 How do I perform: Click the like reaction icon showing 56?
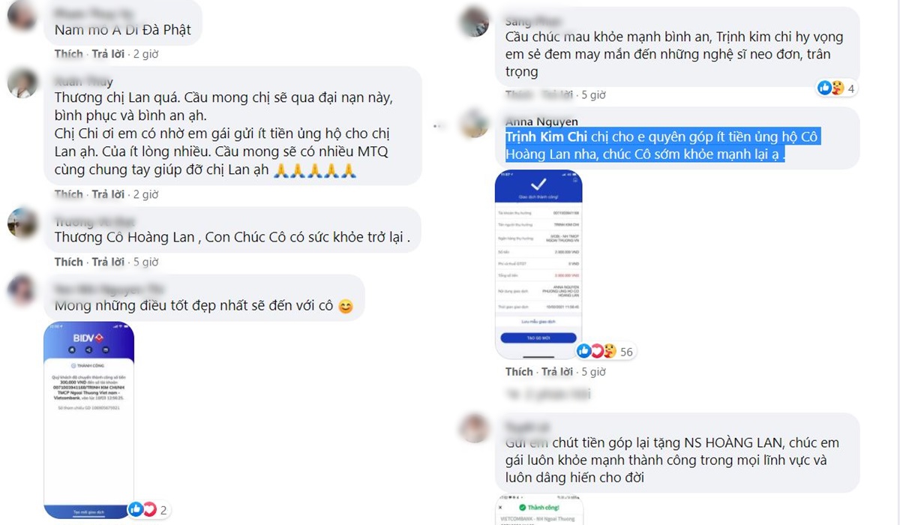pos(583,351)
